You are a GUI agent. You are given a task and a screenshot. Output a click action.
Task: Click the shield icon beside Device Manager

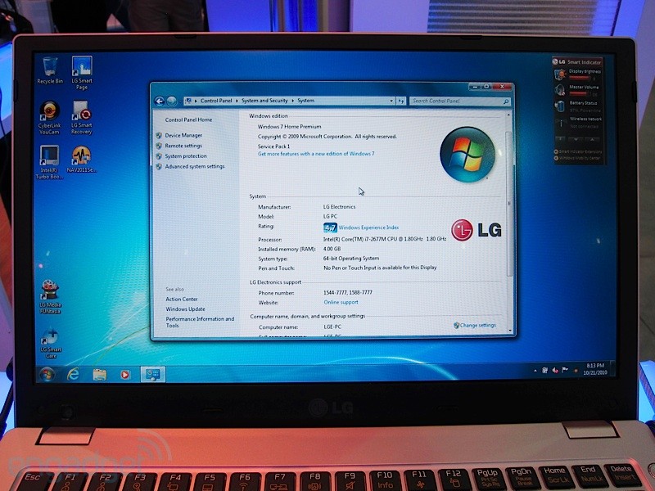point(159,135)
